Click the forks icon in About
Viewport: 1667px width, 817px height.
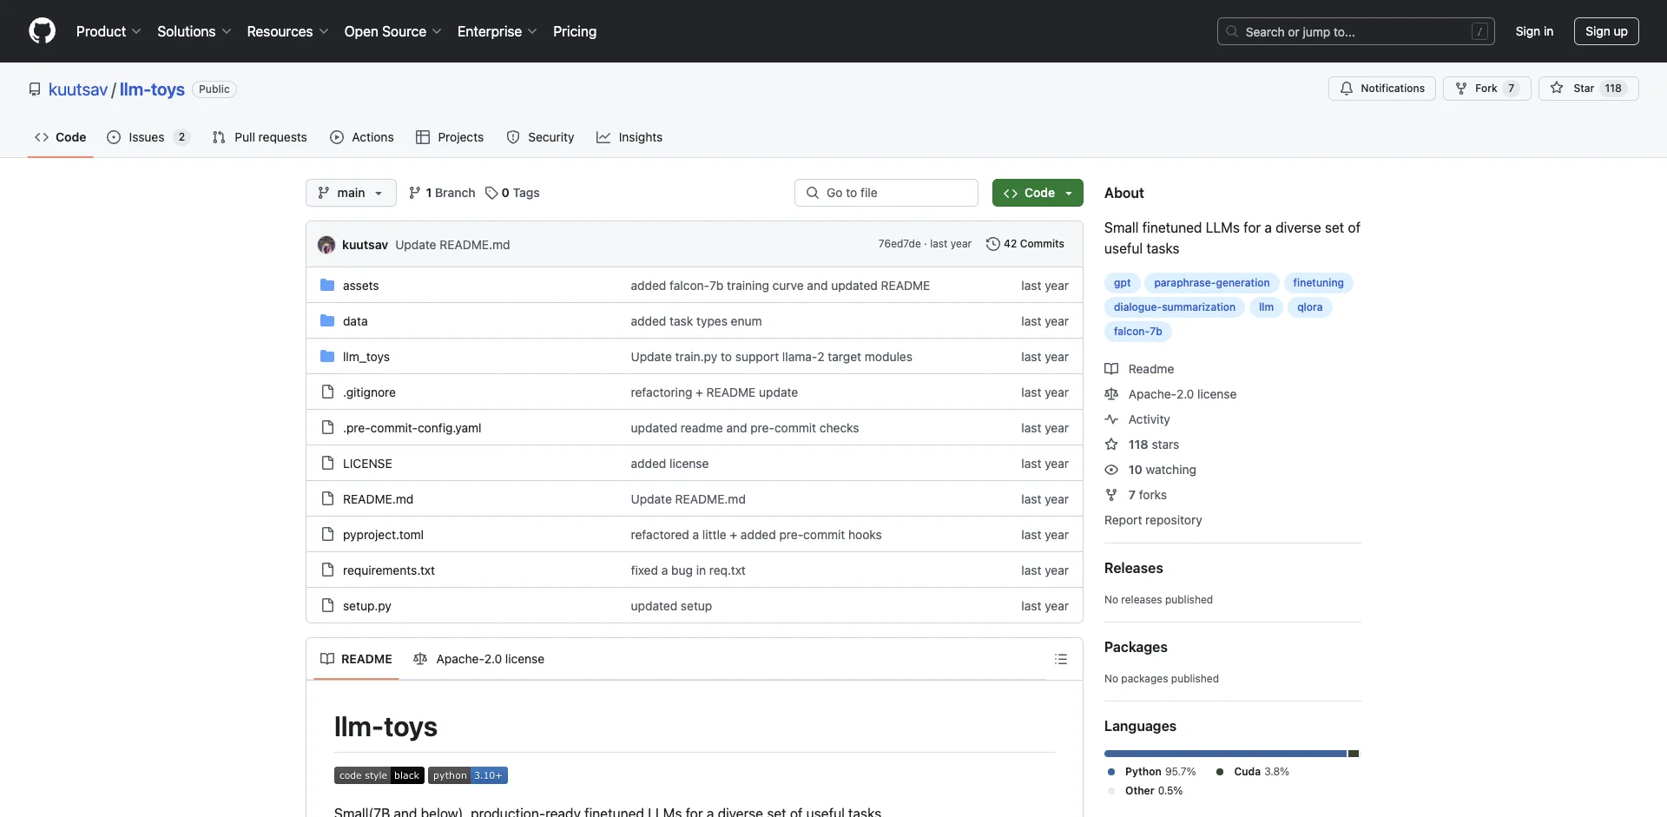(x=1111, y=495)
